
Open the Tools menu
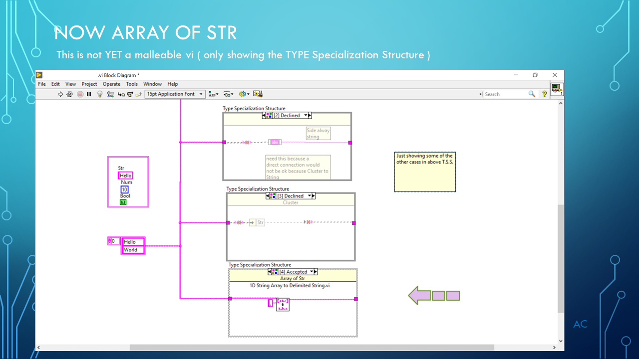coord(131,84)
